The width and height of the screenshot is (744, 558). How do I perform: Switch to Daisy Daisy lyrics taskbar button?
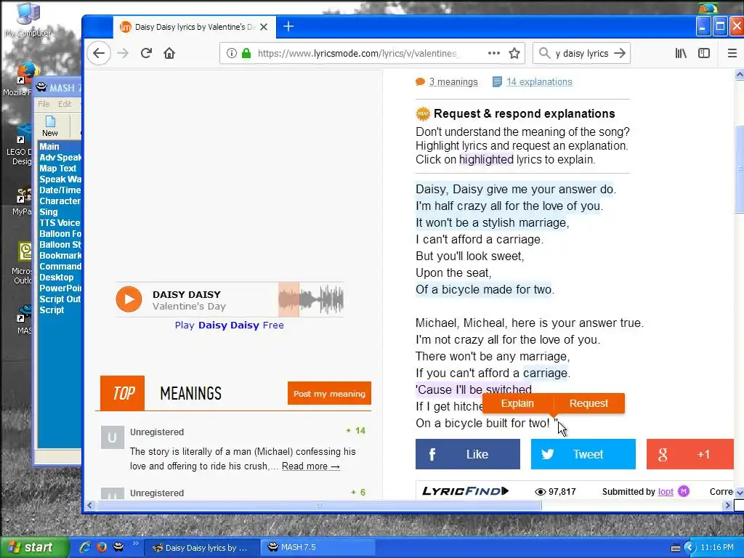(x=202, y=548)
